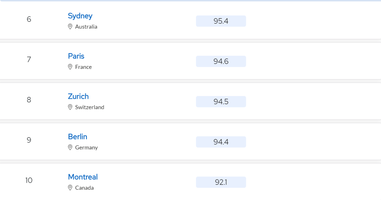Click the Germany country label
381x200 pixels.
(86, 147)
